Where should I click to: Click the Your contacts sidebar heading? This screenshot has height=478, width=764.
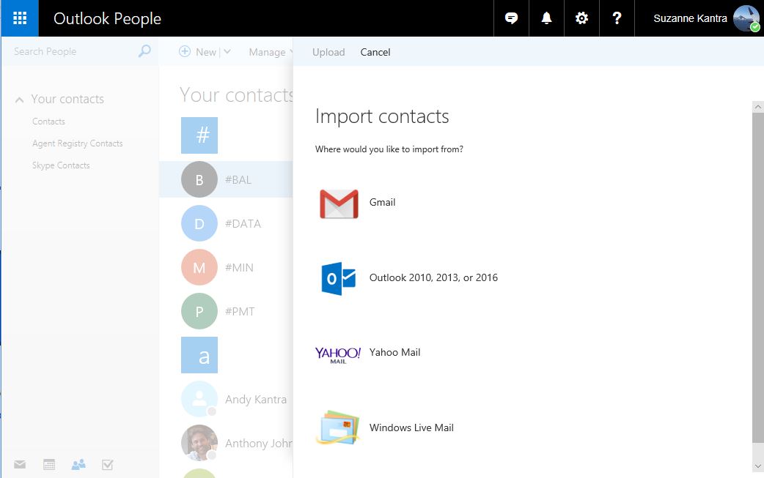click(67, 100)
